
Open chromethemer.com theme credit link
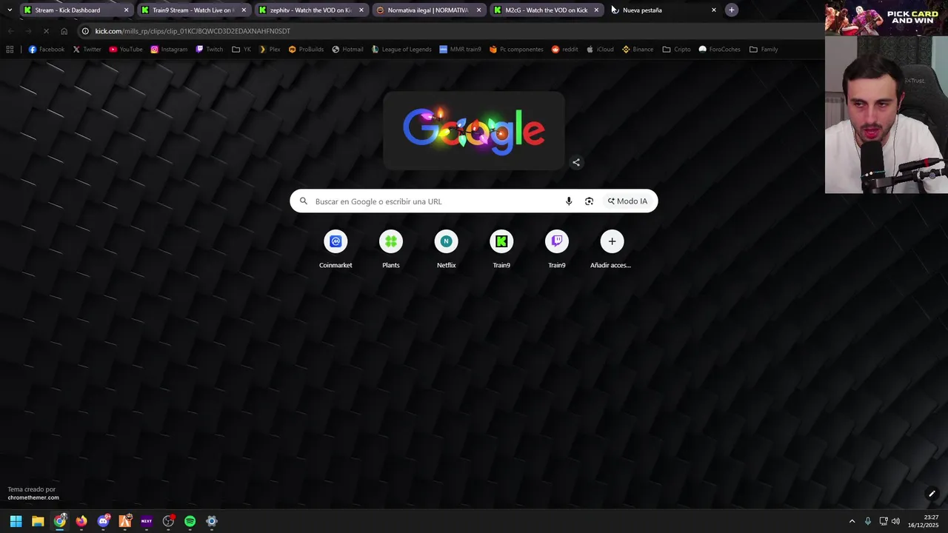(33, 497)
